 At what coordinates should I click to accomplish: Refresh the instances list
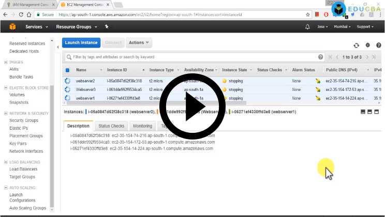[x=356, y=45]
